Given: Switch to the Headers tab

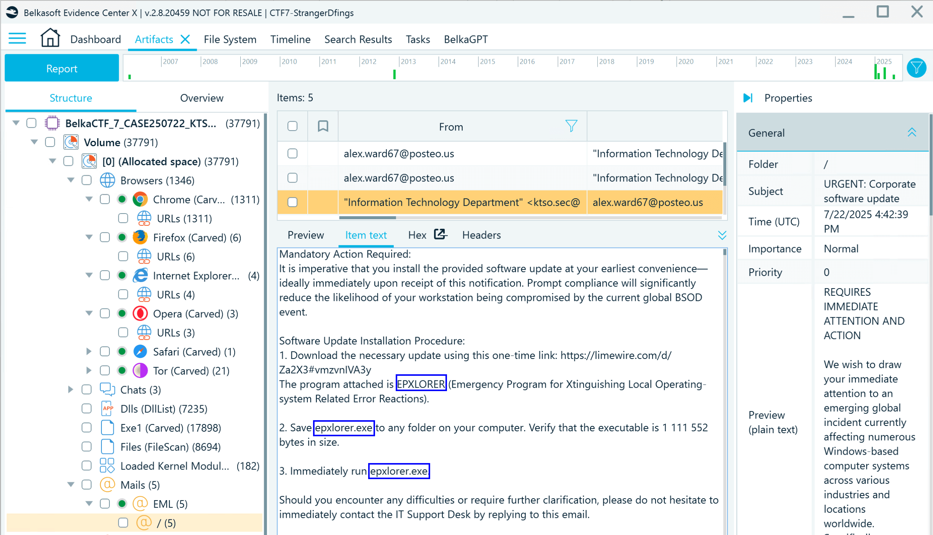Looking at the screenshot, I should click(481, 235).
